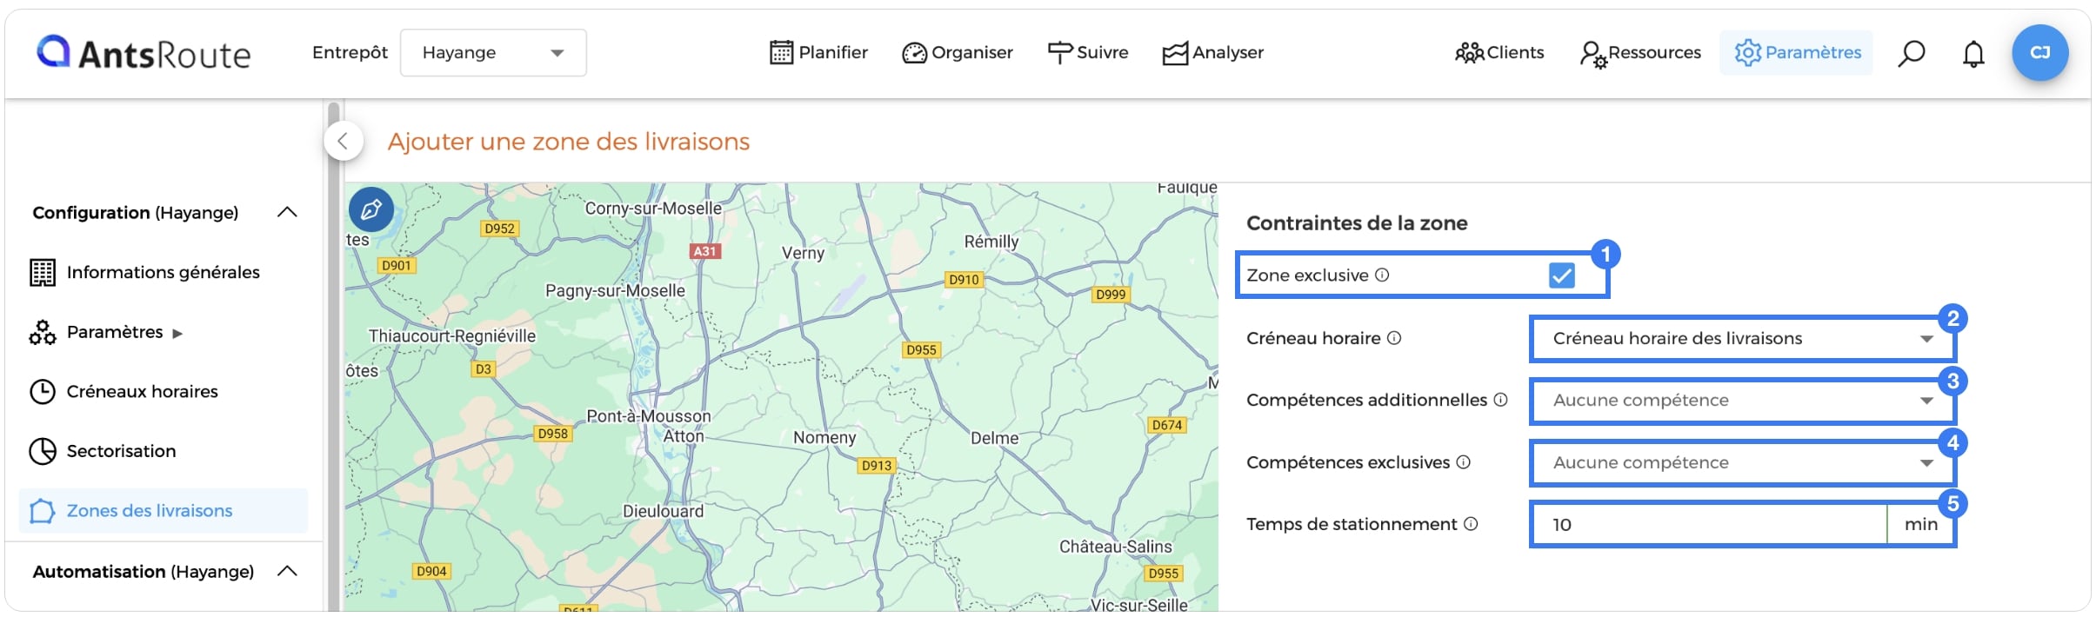The image size is (2096, 617).
Task: Open the Planifier menu
Action: click(818, 53)
